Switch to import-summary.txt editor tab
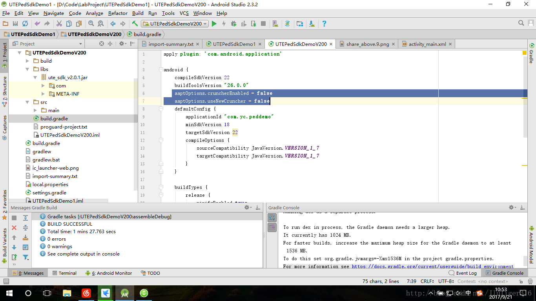536x301 pixels. [170, 44]
